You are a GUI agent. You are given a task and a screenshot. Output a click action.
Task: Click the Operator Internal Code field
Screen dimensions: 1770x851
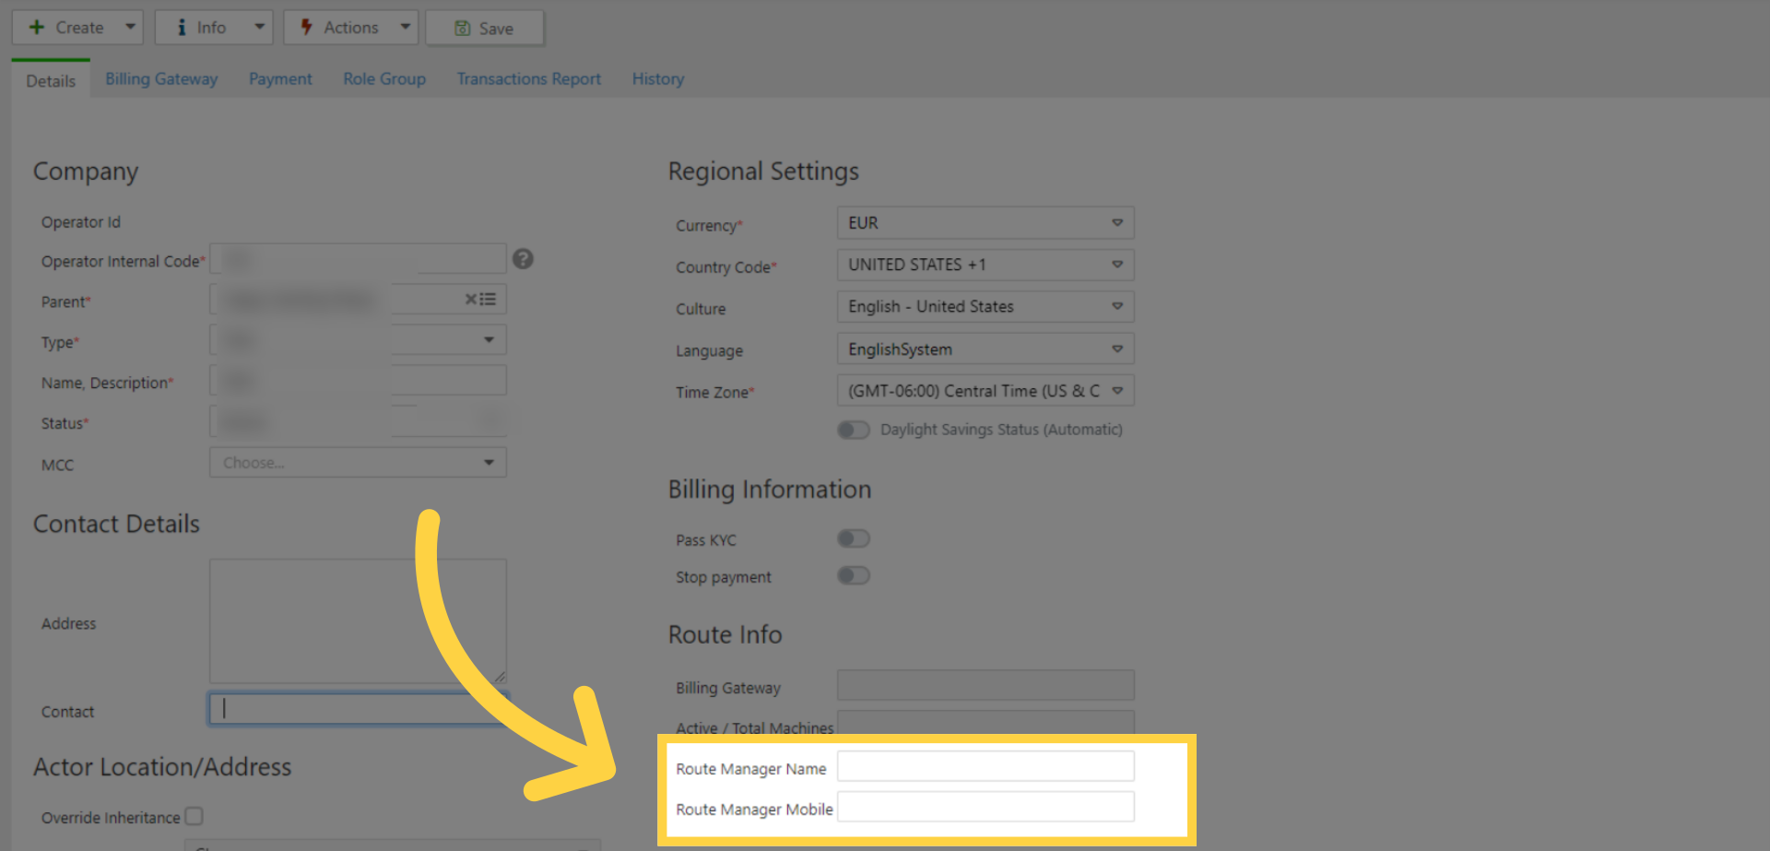(x=358, y=259)
